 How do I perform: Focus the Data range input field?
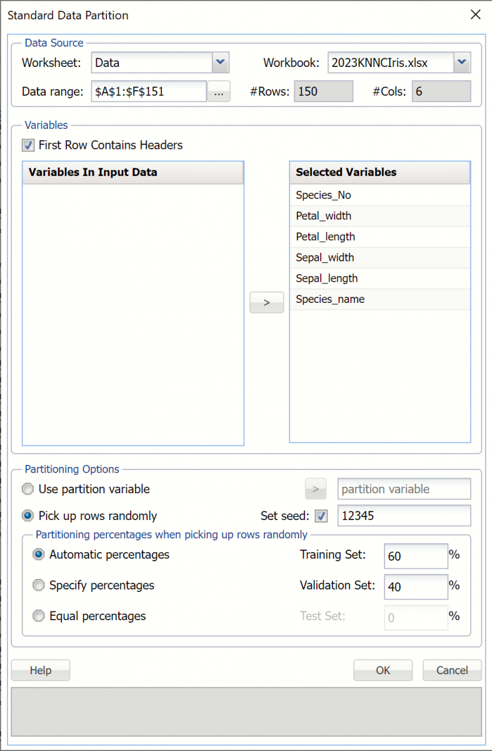149,91
